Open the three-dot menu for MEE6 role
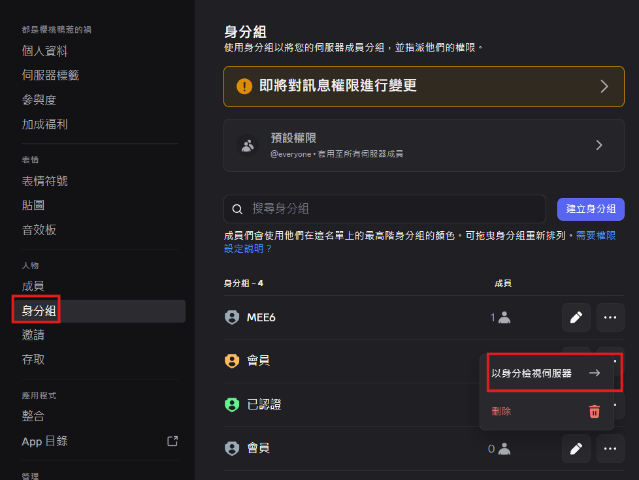This screenshot has width=639, height=480. coord(610,317)
